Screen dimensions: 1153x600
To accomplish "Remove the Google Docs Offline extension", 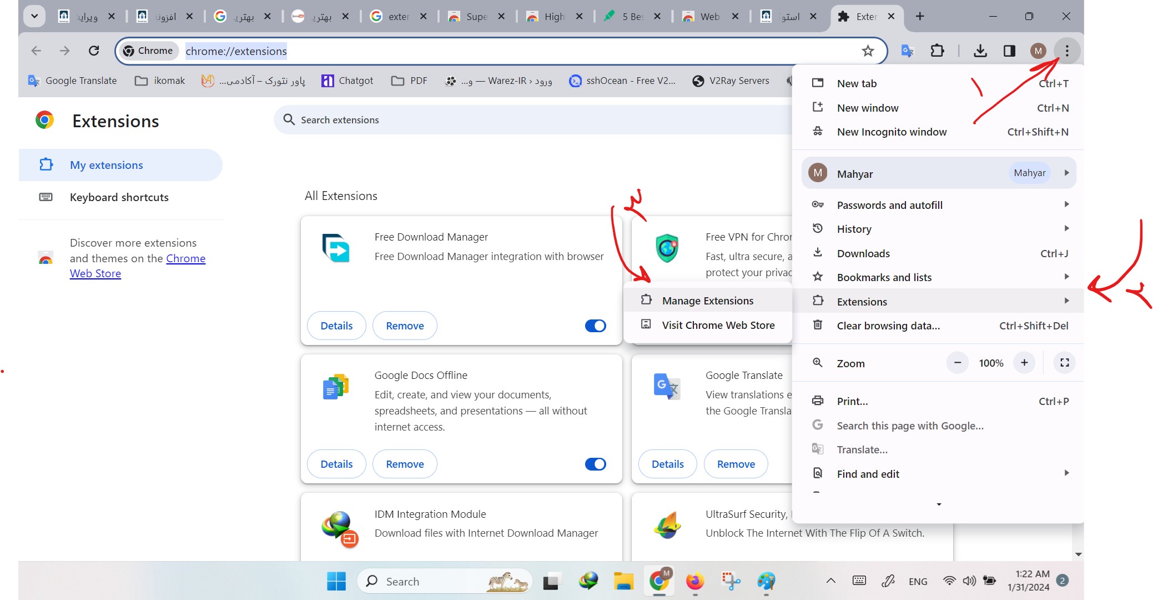I will point(405,464).
